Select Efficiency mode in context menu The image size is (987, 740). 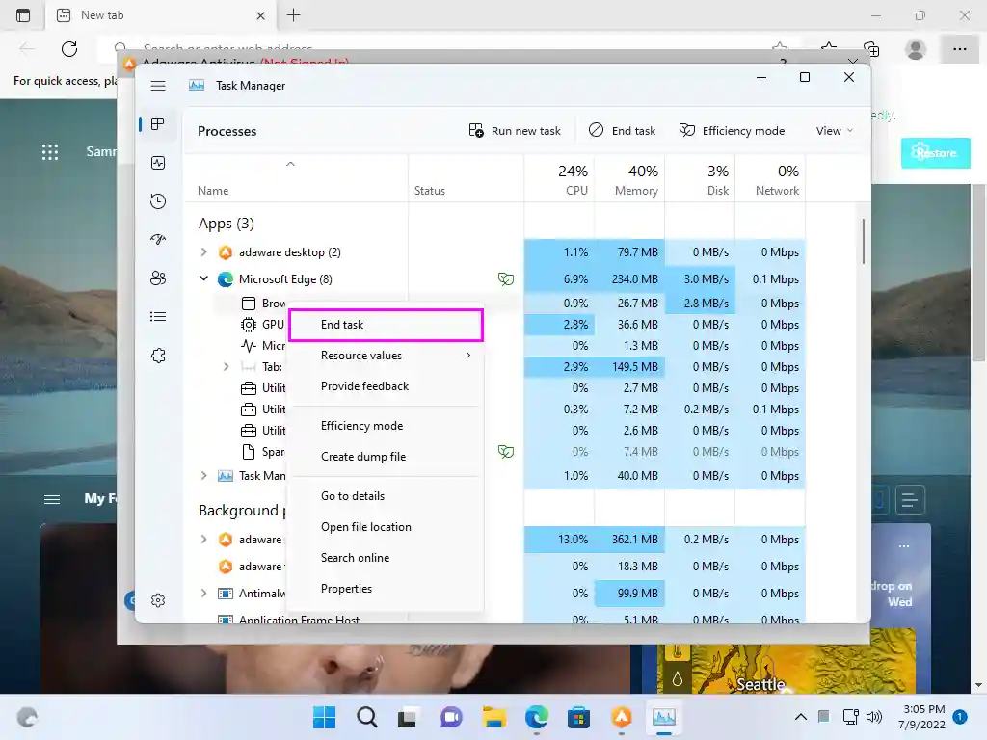[x=386, y=426]
